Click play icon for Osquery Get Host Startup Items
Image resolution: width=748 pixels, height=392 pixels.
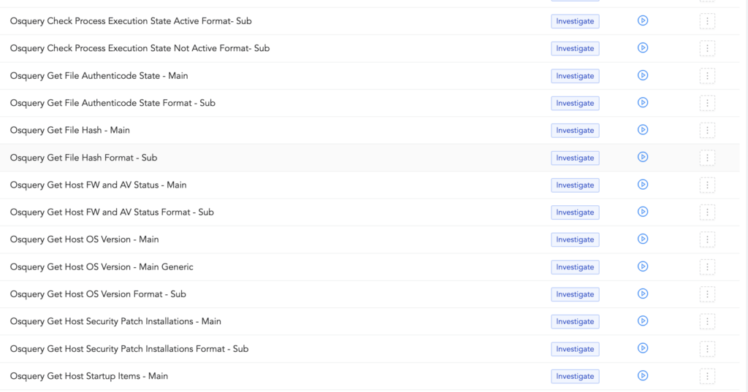coord(643,376)
